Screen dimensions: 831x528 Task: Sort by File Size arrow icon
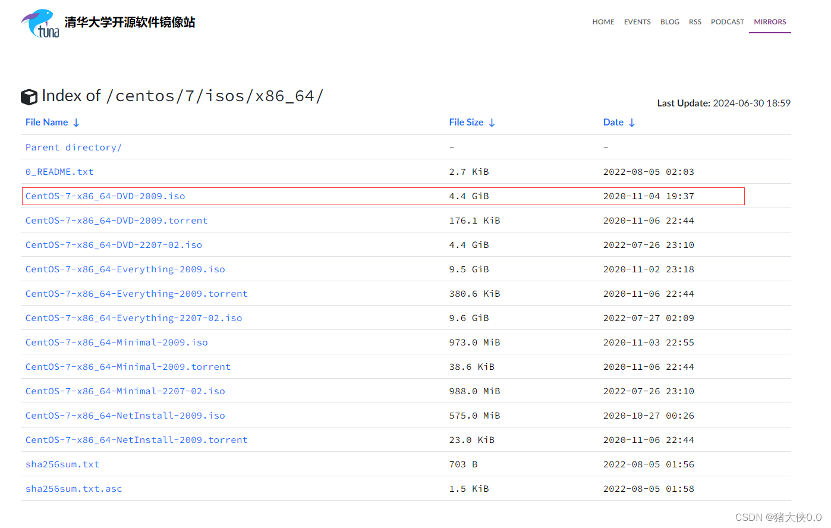pos(492,123)
